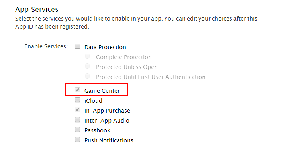Enable the Data Protection checkbox
Screen dimensions: 284x157
(78, 46)
